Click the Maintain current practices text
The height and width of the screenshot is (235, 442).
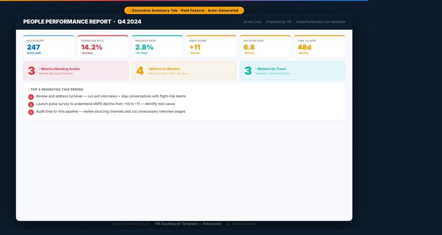(272, 73)
